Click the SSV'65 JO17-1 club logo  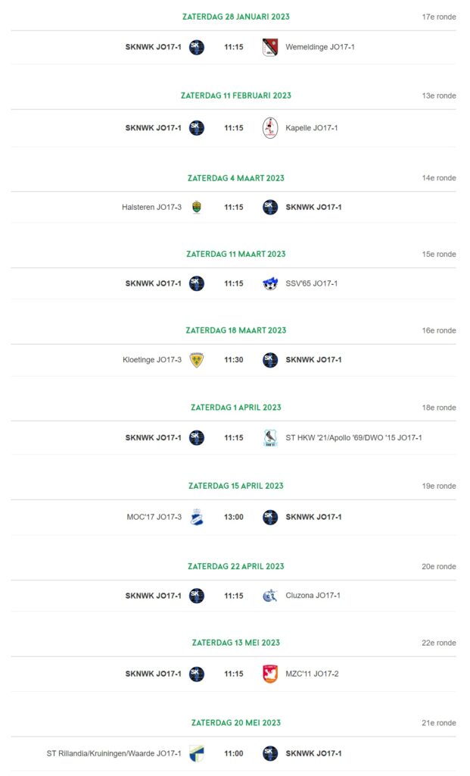270,283
